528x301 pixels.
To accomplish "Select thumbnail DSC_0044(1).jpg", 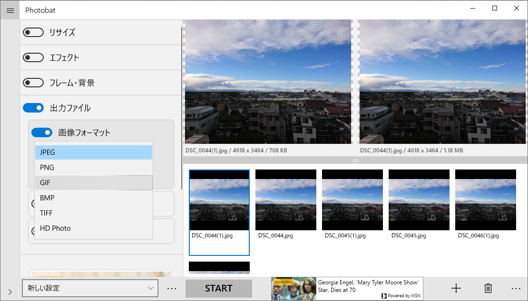I will click(x=219, y=212).
